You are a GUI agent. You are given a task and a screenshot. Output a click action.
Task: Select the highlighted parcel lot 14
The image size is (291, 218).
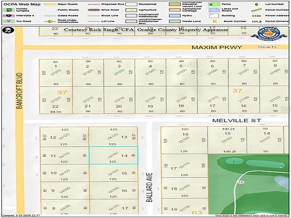click(113, 155)
